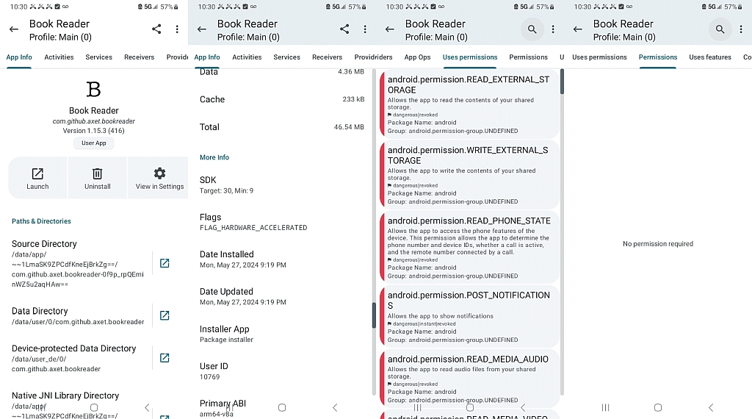This screenshot has width=752, height=419.
Task: Tap the Book Reader B app icon
Action: pyautogui.click(x=93, y=89)
